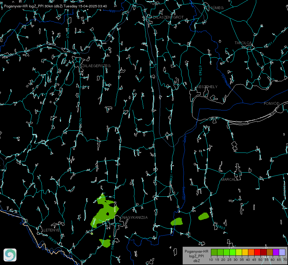Click the ZALAEGERSZEG city label
Screen dimensions: 288x265
click(96, 66)
